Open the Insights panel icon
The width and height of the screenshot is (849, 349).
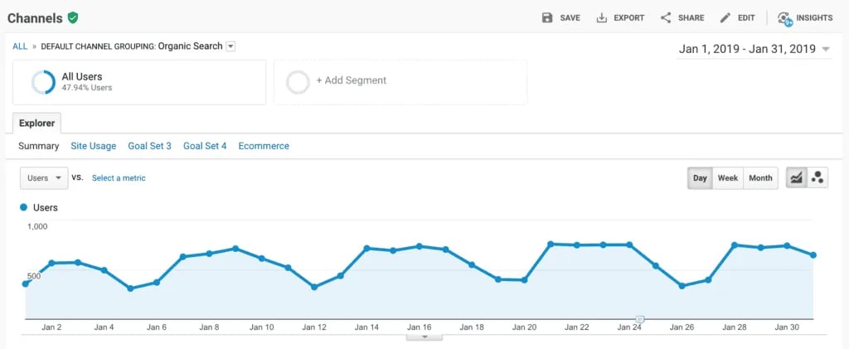tap(784, 17)
